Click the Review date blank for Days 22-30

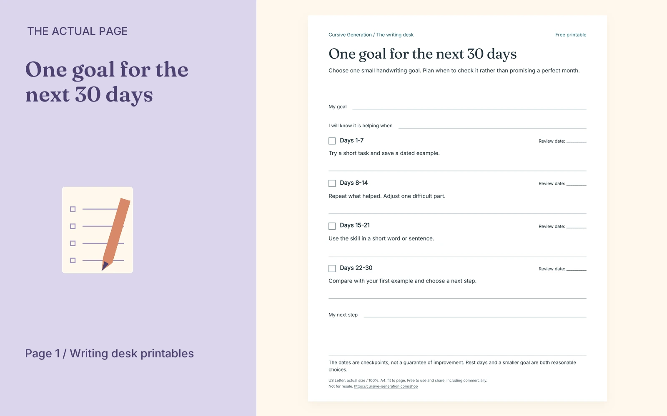pyautogui.click(x=577, y=269)
